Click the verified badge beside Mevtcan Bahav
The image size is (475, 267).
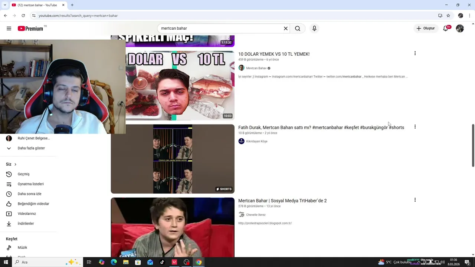coord(269,68)
